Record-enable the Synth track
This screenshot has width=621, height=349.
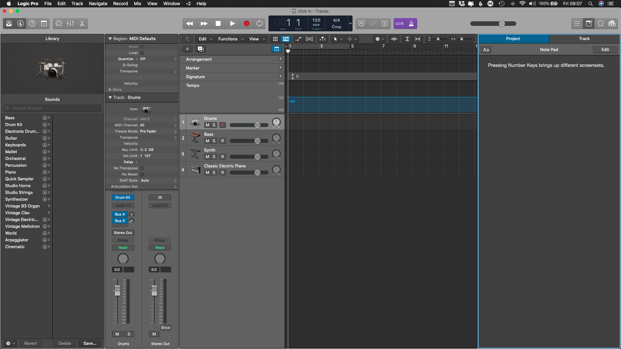pyautogui.click(x=223, y=157)
